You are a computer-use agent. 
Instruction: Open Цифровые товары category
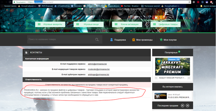coord(166,24)
